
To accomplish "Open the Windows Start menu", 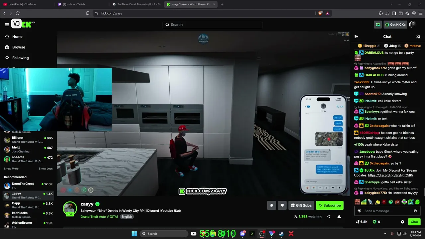I will click(x=134, y=234).
